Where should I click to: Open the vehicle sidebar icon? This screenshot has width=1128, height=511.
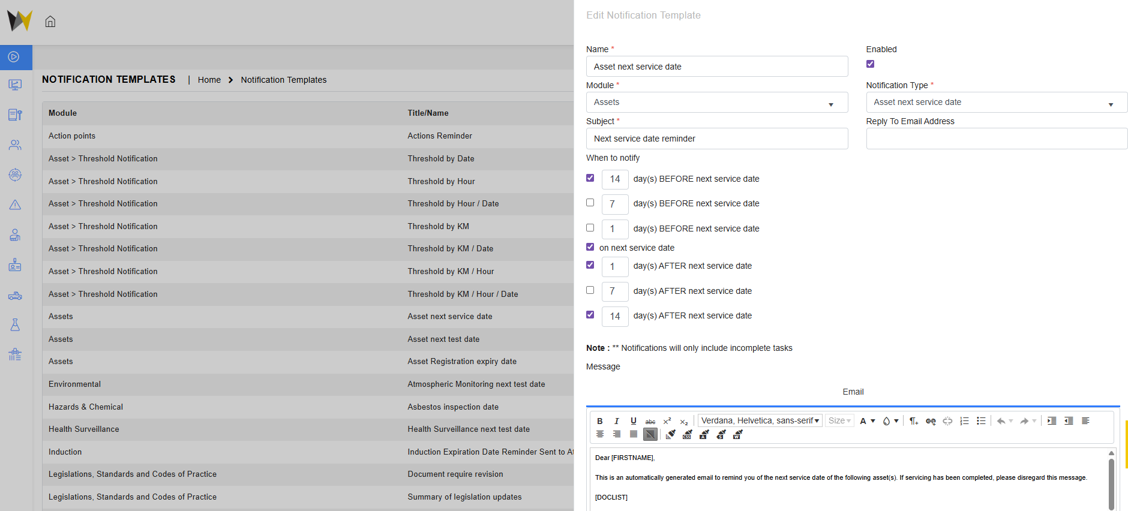15,296
